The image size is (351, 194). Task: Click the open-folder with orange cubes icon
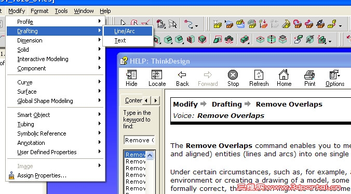(229, 24)
